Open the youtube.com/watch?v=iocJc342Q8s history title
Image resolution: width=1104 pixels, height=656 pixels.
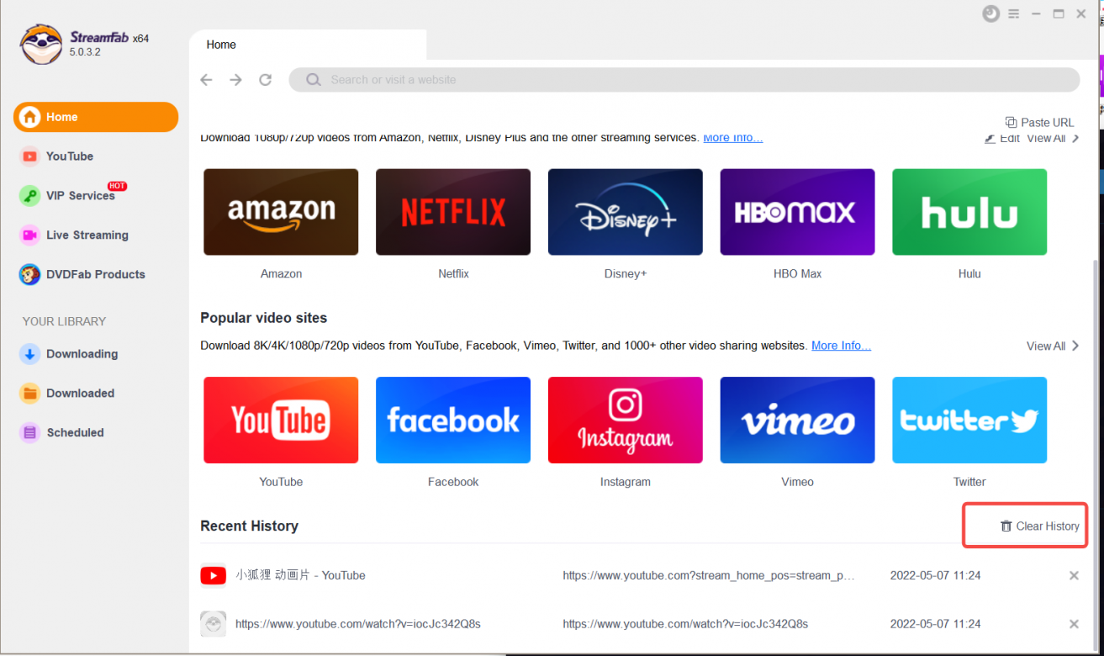coord(358,625)
